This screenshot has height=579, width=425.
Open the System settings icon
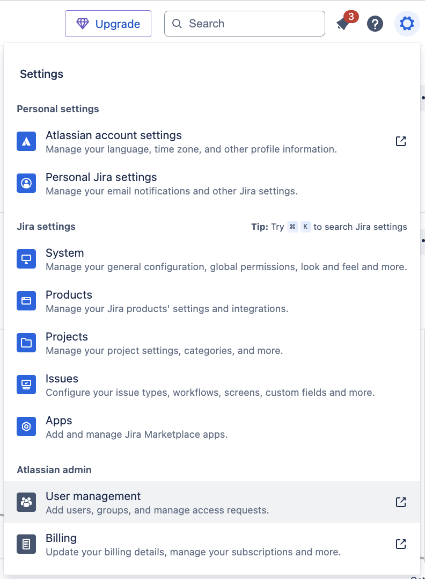[x=26, y=259]
